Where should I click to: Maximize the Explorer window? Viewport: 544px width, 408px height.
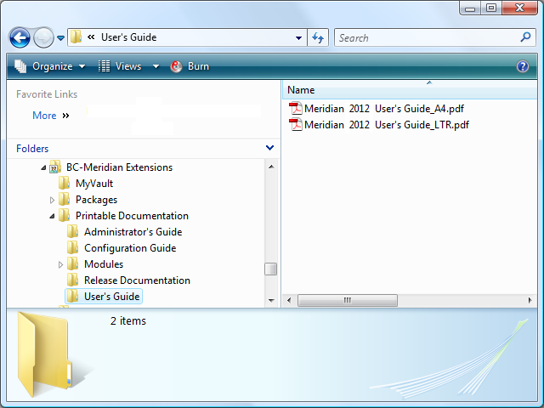pos(491,8)
